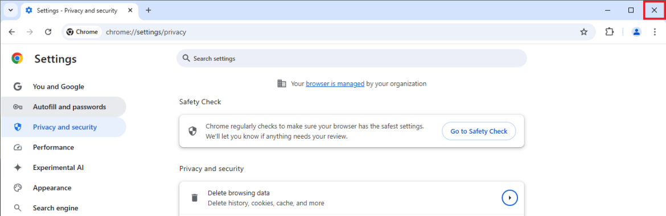The image size is (666, 216).
Task: Click the shield icon in Safety Check card
Action: pyautogui.click(x=192, y=131)
